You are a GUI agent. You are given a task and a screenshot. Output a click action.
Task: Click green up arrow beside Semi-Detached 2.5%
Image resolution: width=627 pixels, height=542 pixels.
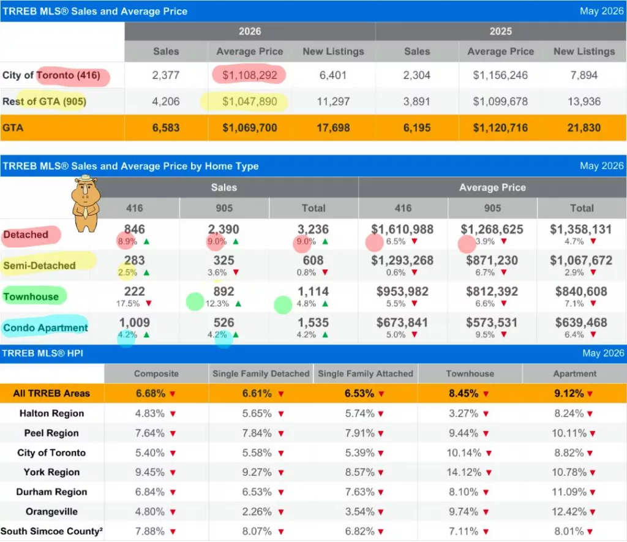pyautogui.click(x=146, y=273)
